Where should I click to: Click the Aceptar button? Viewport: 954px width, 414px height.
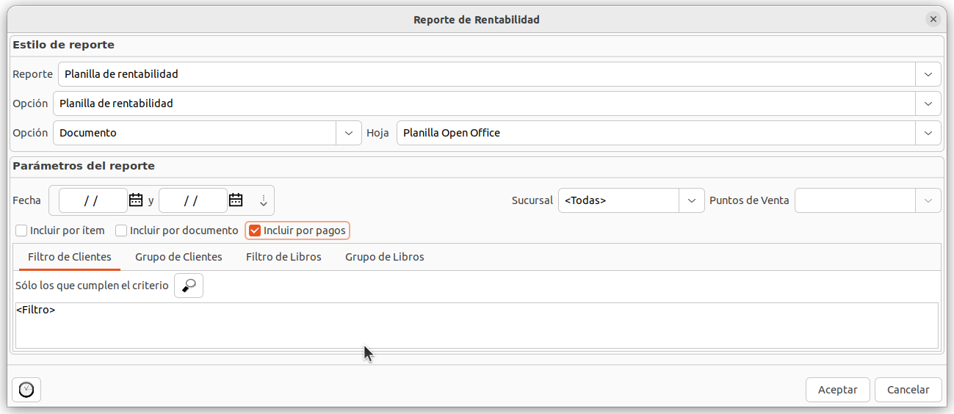click(837, 390)
